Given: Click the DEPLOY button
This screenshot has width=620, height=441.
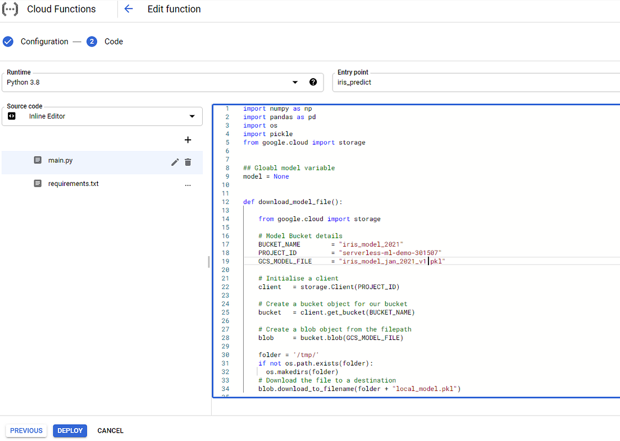Looking at the screenshot, I should click(70, 430).
